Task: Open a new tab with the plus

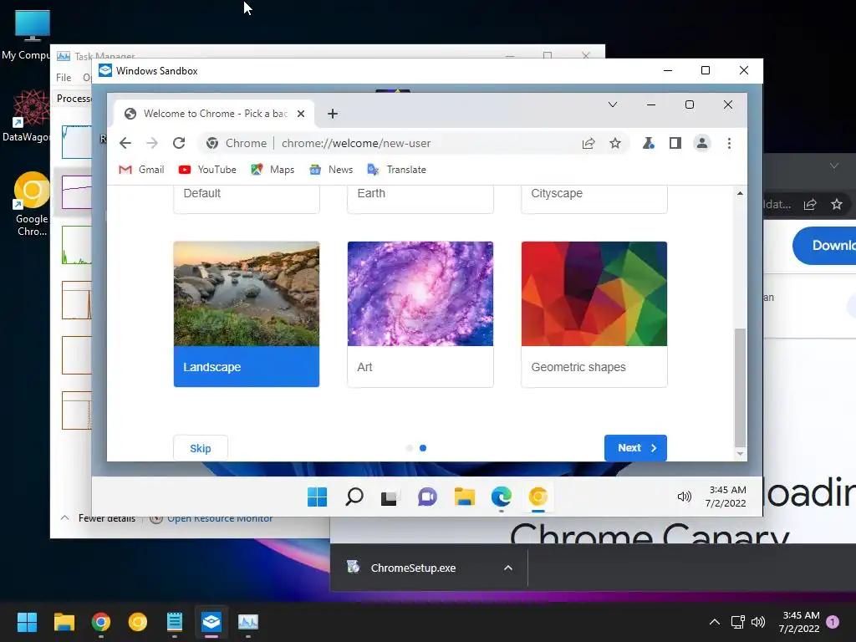Action: (x=333, y=114)
